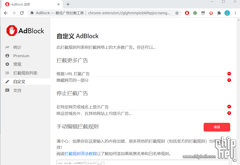Screen dimensions: 240x165
Task: Click the red 编辑 button
Action: (x=217, y=127)
